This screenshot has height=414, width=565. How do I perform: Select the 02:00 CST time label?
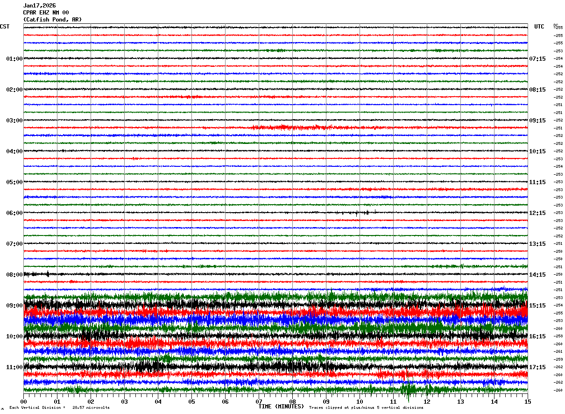[x=14, y=90]
